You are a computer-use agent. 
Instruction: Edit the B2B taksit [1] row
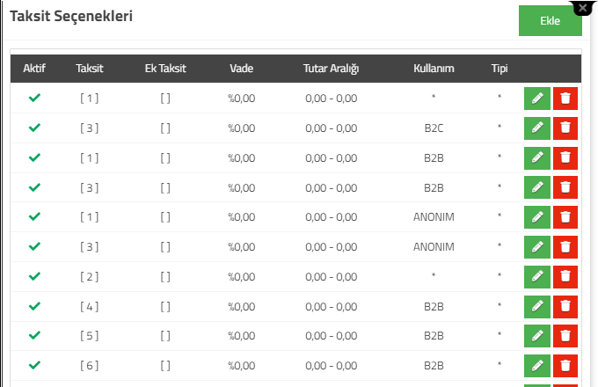(537, 157)
